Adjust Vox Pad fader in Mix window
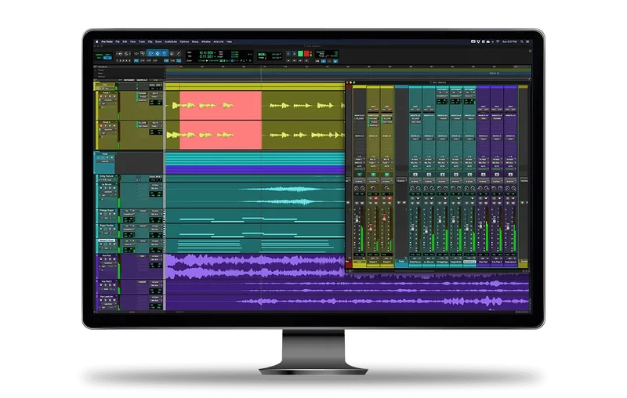627x398 pixels. tap(480, 225)
